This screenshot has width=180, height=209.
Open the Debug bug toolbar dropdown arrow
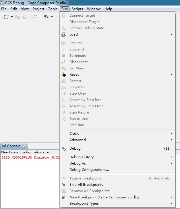coord(52,17)
